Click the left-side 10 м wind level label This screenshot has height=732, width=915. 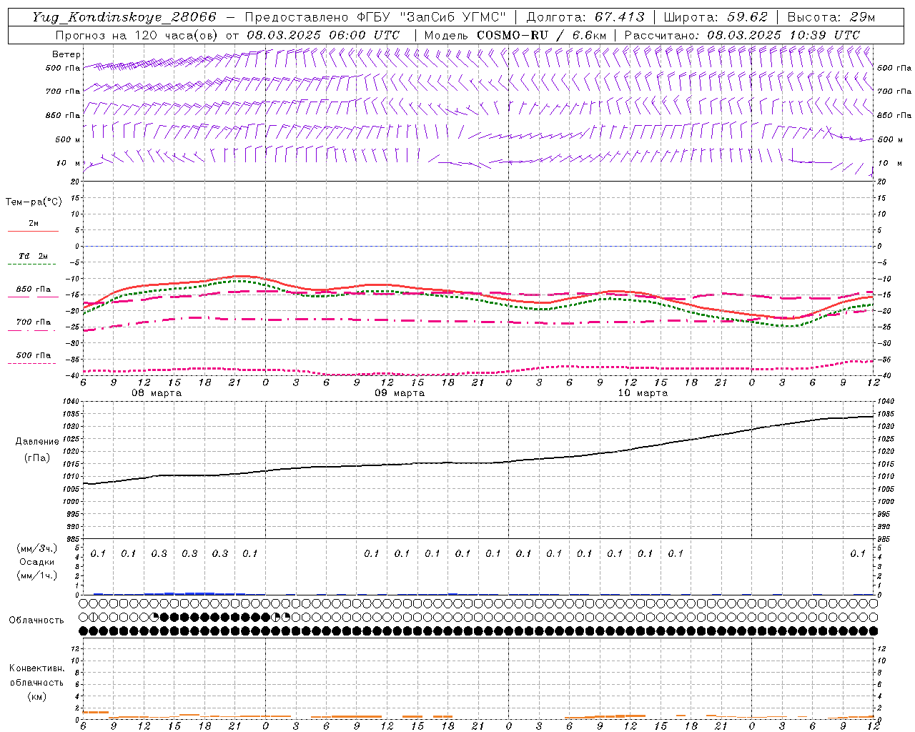69,163
